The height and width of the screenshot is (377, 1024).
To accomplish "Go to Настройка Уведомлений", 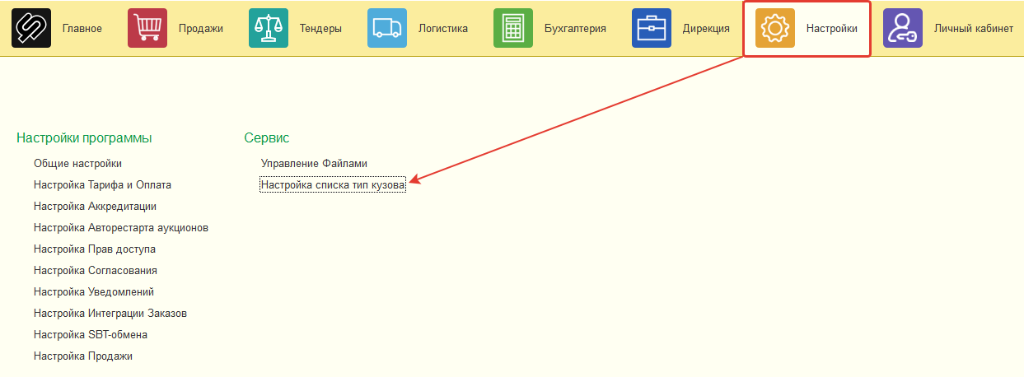I will click(x=94, y=292).
